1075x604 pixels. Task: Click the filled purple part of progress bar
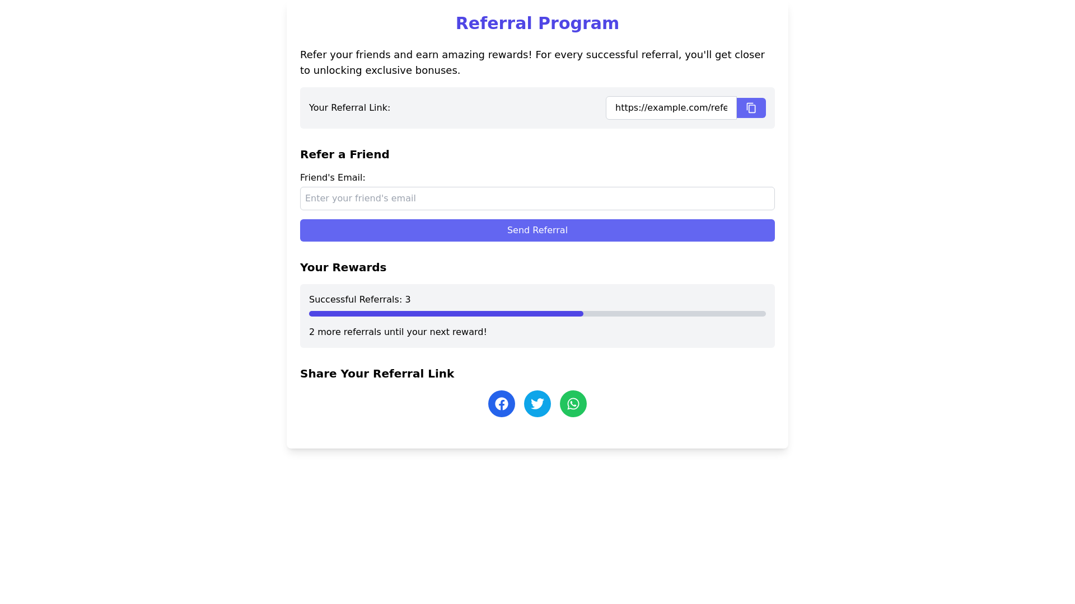(x=446, y=314)
